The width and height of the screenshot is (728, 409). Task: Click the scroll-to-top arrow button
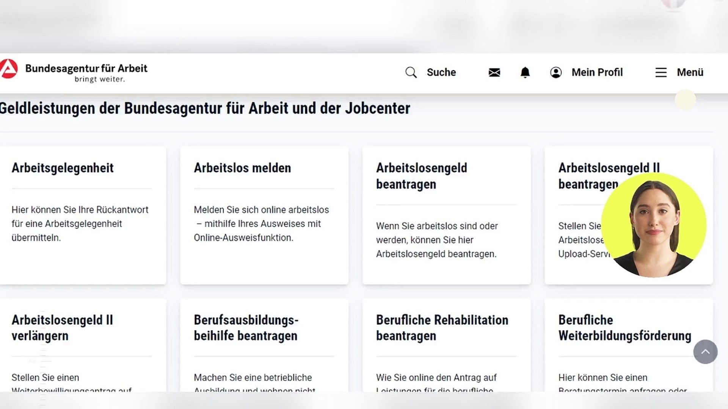pos(705,352)
